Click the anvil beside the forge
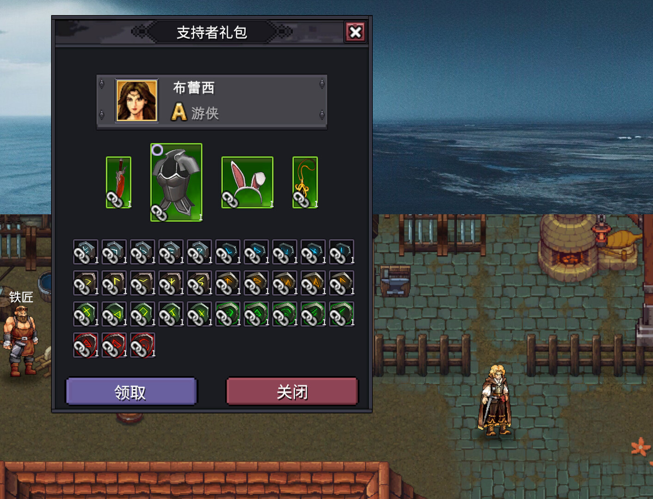 coord(395,280)
